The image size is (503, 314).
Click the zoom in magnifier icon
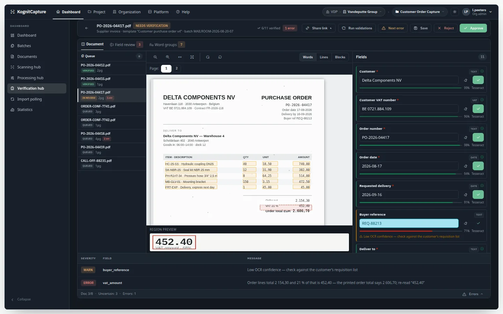(x=168, y=57)
